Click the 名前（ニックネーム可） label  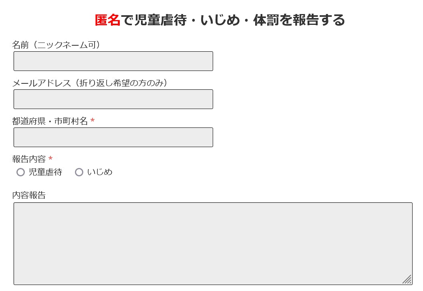click(56, 45)
